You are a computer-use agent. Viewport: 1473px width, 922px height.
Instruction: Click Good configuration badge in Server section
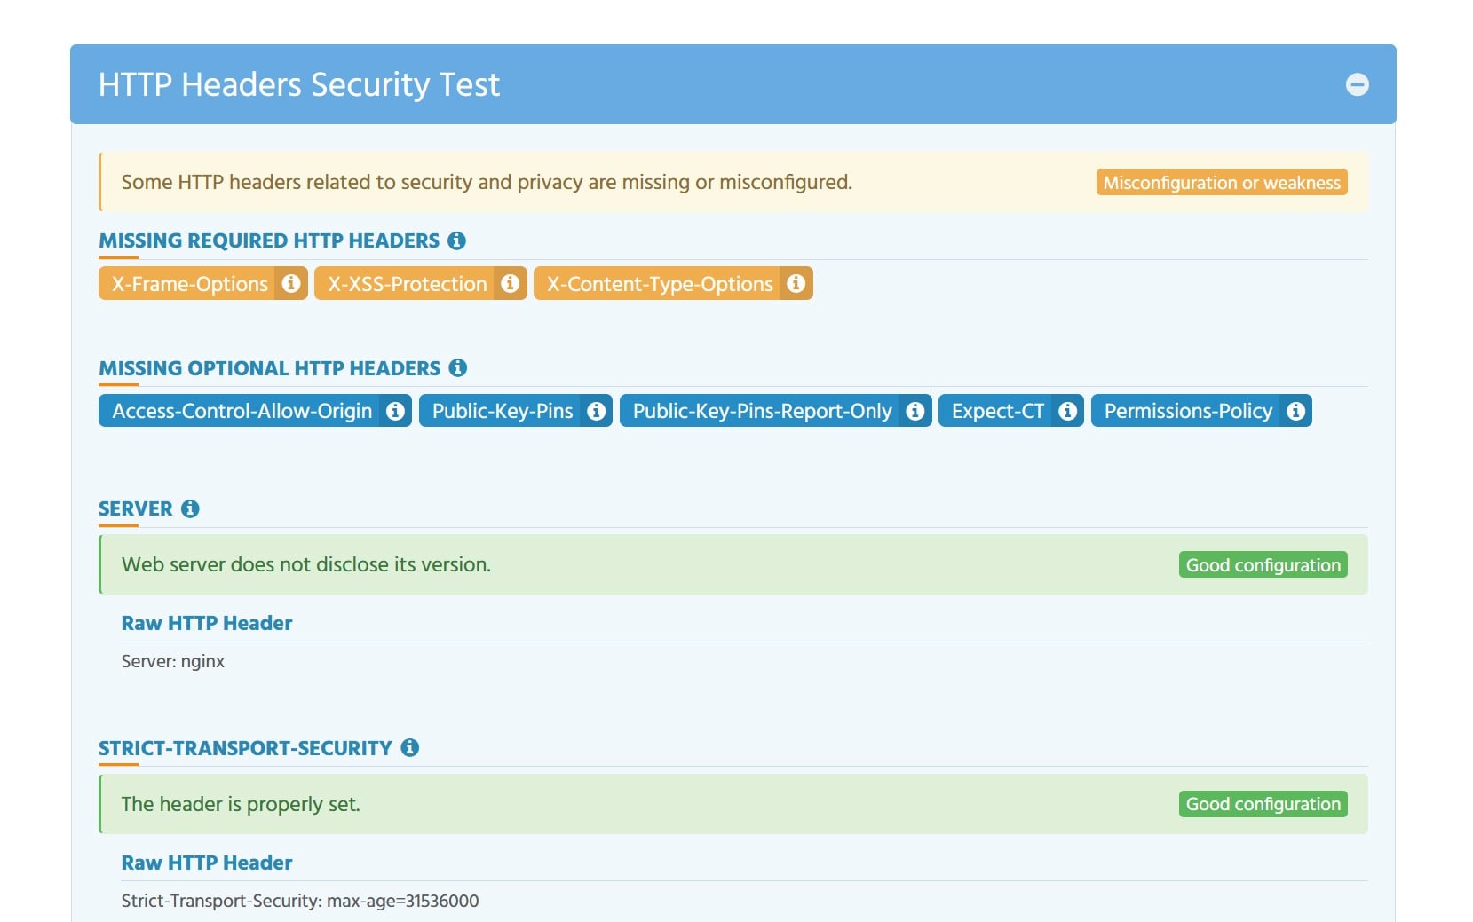(1263, 565)
